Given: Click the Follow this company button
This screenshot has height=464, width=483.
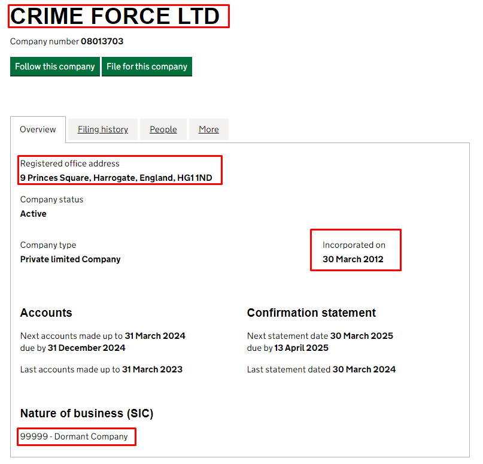Looking at the screenshot, I should pos(55,66).
